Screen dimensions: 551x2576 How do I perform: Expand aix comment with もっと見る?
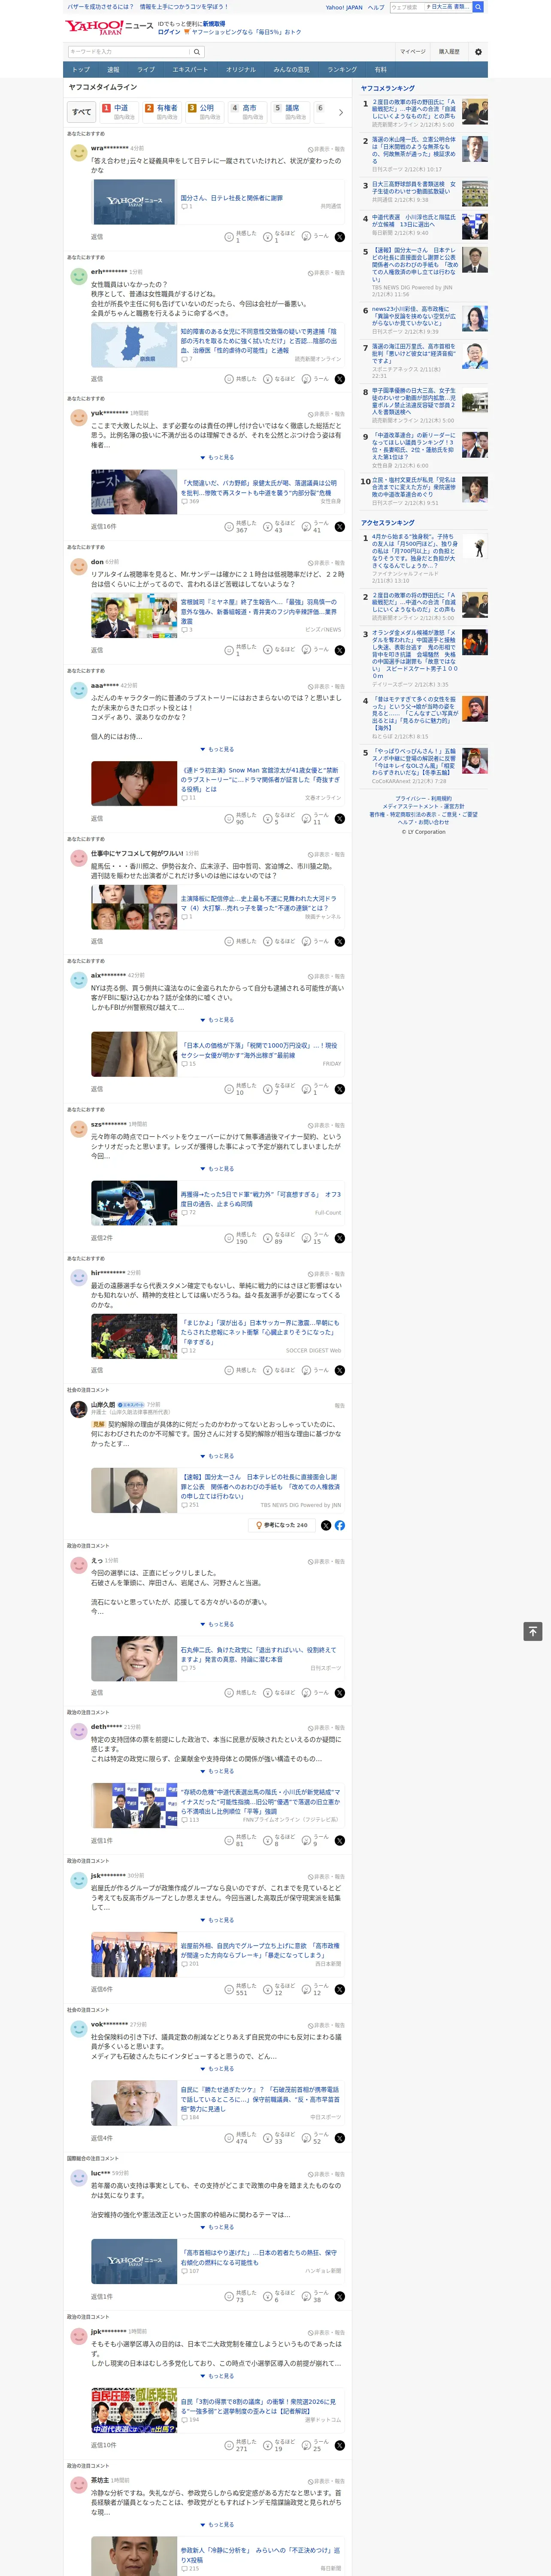[217, 1020]
